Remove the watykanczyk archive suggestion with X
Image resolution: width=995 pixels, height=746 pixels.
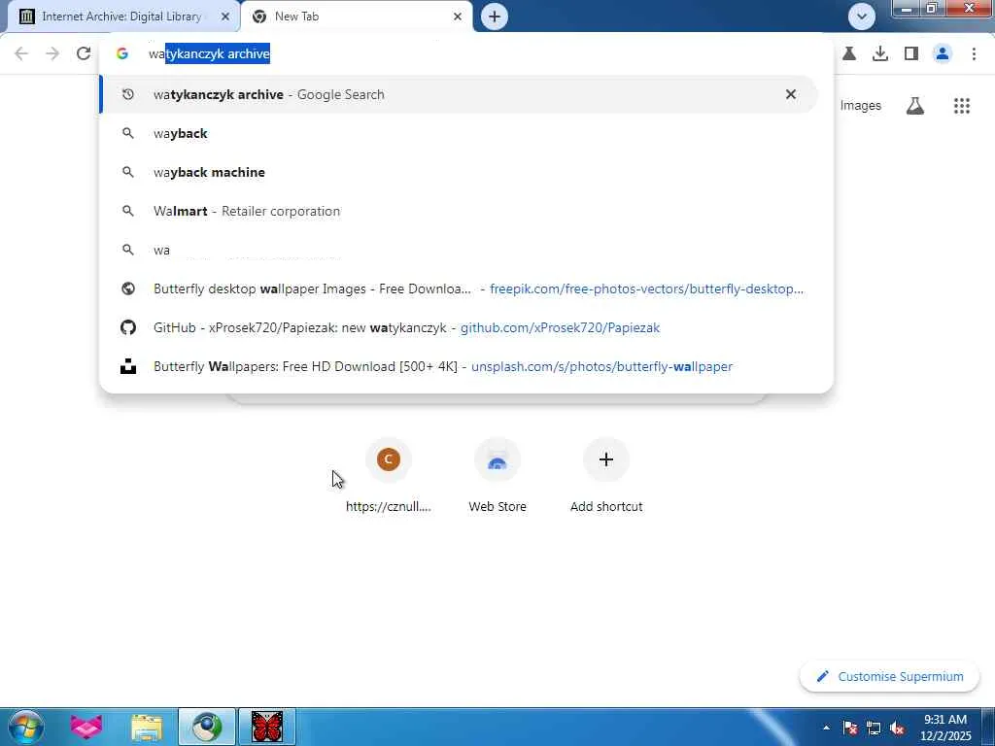[791, 94]
